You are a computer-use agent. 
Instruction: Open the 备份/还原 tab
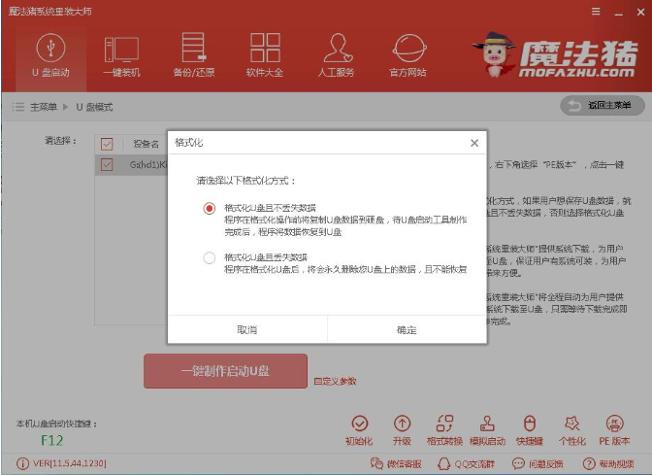coord(194,56)
